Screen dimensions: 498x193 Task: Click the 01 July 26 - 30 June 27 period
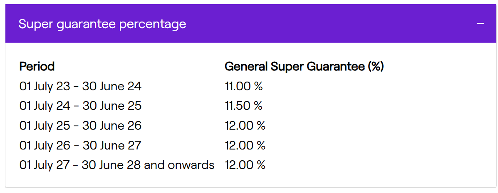click(80, 145)
